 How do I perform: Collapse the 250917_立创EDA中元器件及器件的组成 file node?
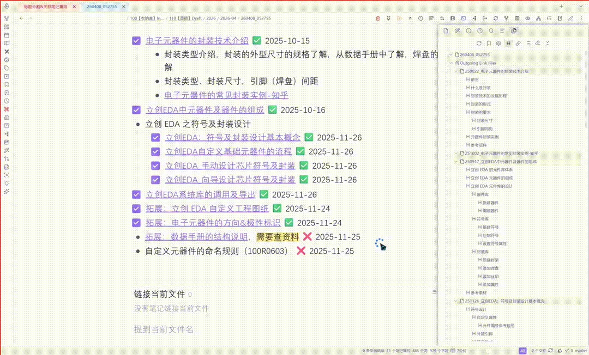456,162
